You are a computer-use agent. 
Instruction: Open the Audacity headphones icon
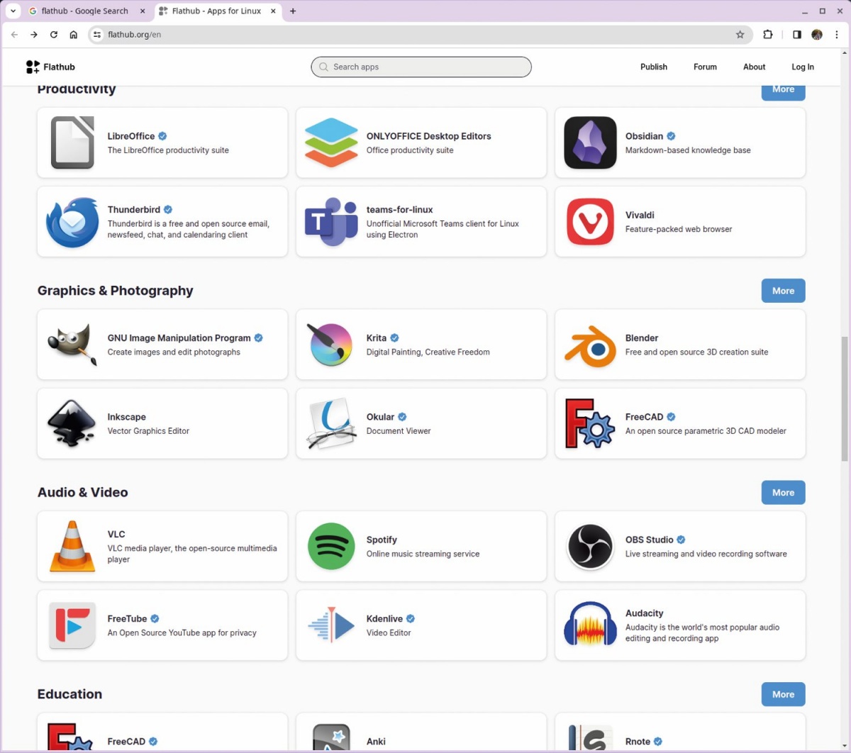590,624
